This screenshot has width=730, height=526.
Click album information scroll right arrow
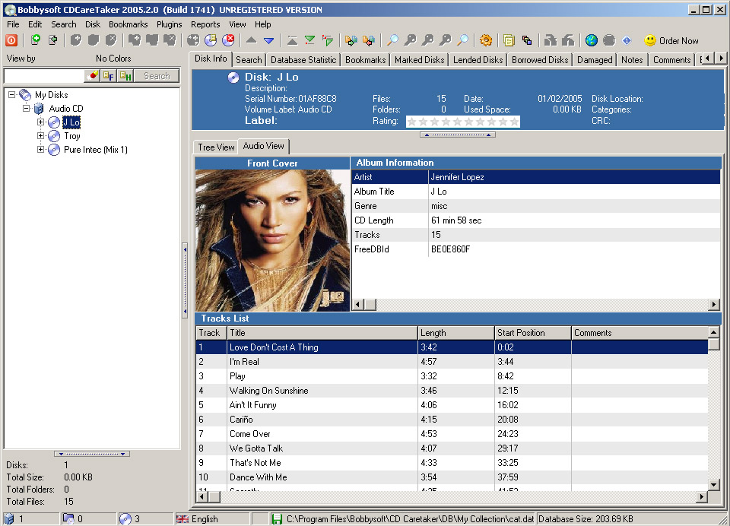pos(714,305)
